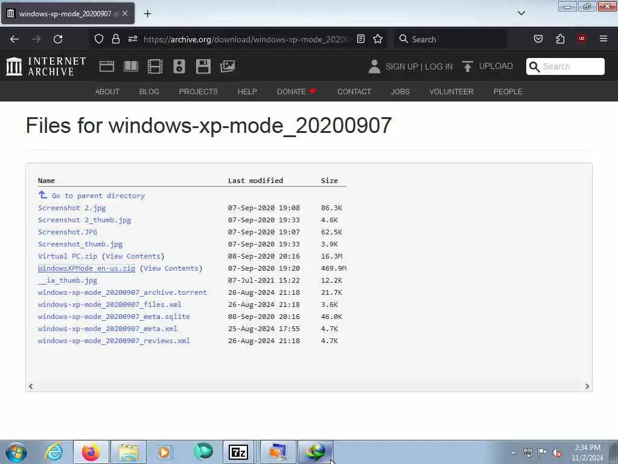Open Screenshot_thumb.jpg file link
This screenshot has height=464, width=618.
[x=80, y=244]
